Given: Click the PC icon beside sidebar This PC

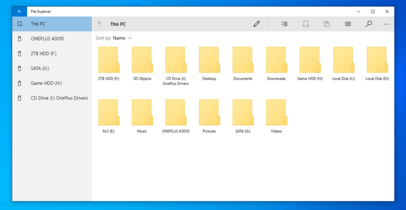Looking at the screenshot, I should 19,24.
